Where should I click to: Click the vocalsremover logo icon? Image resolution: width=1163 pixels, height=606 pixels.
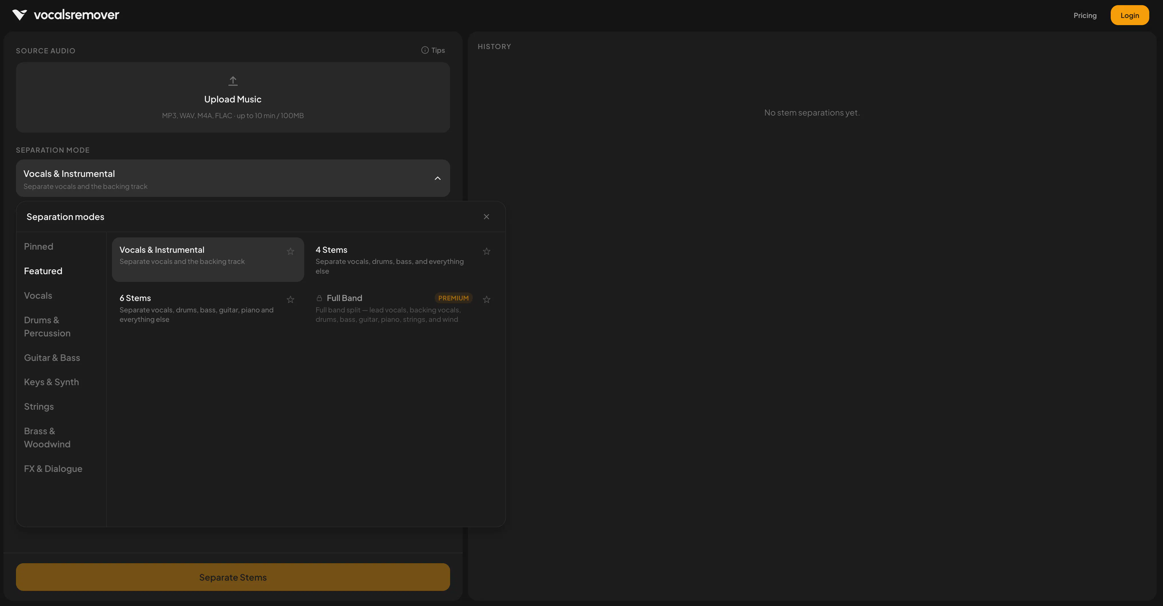coord(20,15)
